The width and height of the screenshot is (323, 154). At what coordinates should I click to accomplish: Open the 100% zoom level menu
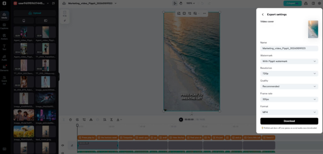(x=190, y=3)
